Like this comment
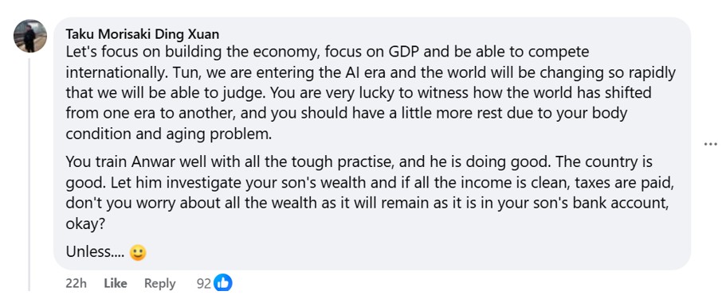The width and height of the screenshot is (722, 299). coord(115,283)
